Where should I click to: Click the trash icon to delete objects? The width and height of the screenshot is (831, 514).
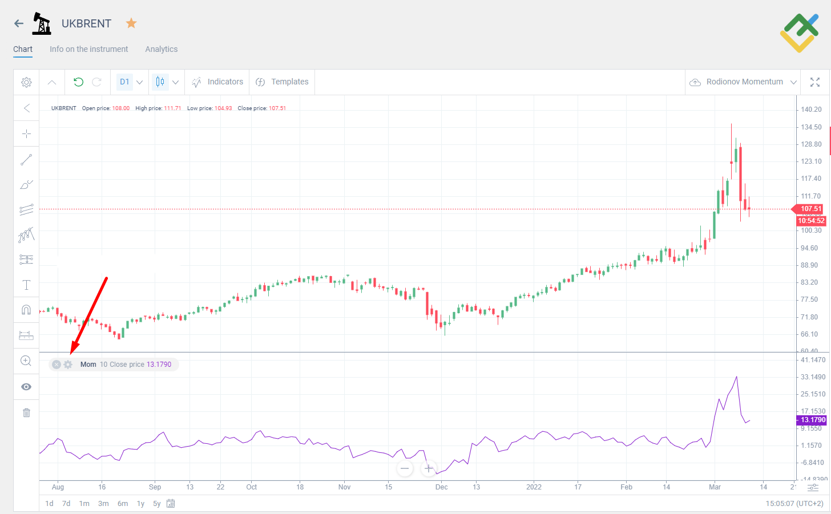(x=26, y=412)
